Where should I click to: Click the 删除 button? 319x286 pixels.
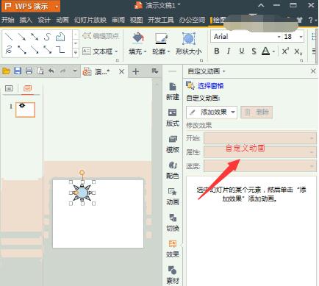coord(257,112)
